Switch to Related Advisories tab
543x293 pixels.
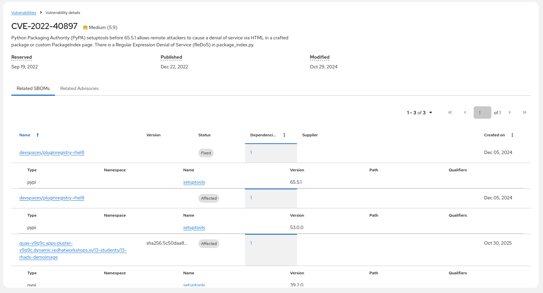pos(79,88)
